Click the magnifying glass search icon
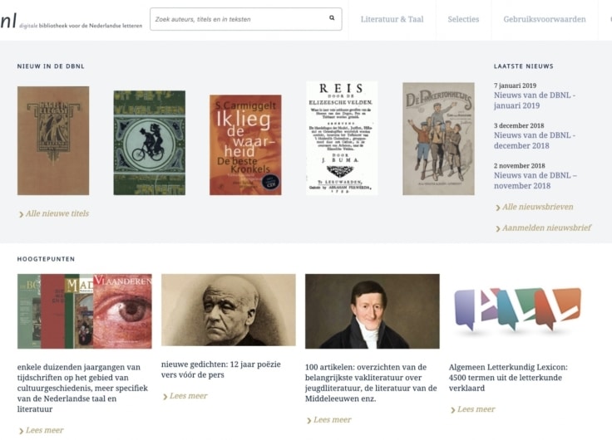This screenshot has height=440, width=612. tap(332, 18)
